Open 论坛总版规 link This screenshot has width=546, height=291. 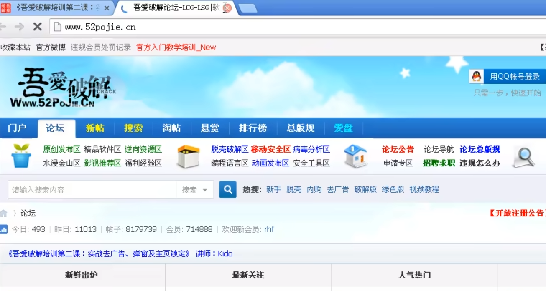click(x=480, y=149)
